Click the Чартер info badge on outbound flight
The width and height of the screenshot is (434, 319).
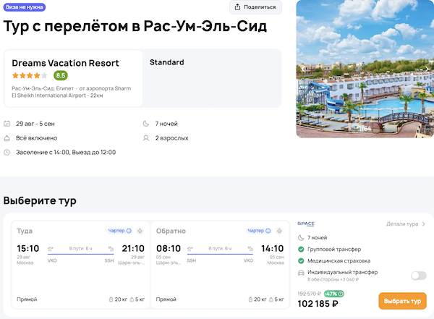point(119,231)
